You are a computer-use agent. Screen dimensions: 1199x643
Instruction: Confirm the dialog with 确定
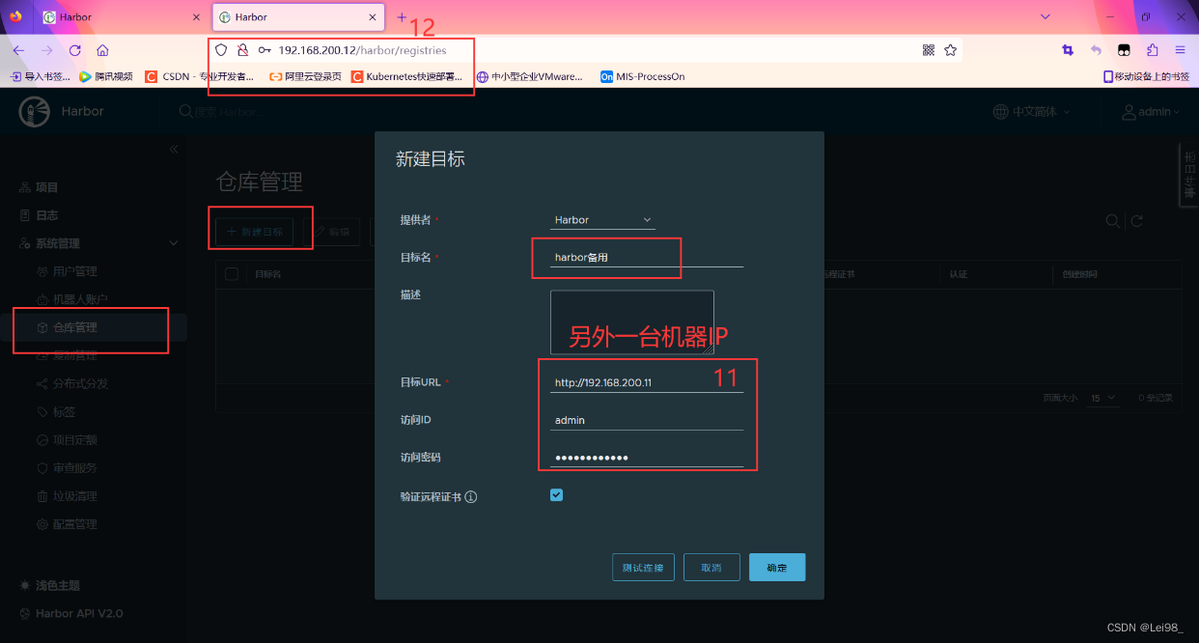[777, 567]
